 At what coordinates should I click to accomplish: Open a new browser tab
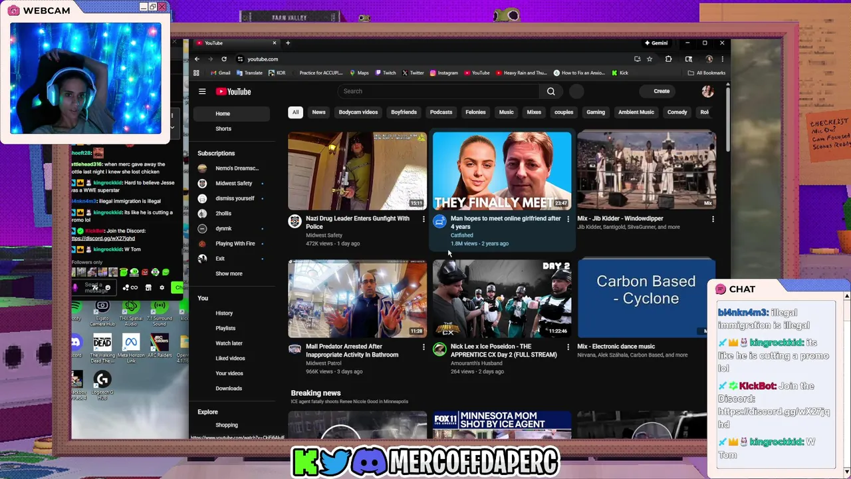(x=288, y=43)
